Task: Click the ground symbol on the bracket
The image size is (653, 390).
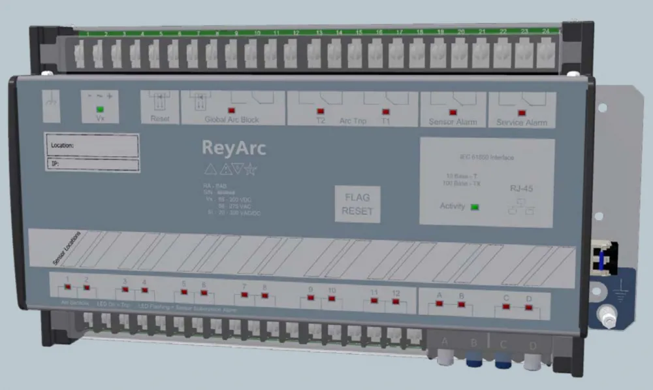Action: [621, 291]
